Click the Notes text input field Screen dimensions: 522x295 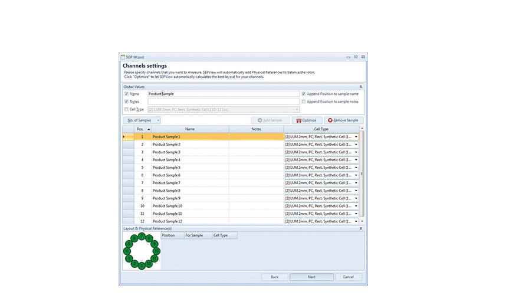(x=223, y=101)
